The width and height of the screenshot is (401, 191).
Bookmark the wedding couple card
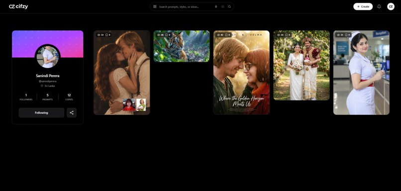click(x=287, y=35)
